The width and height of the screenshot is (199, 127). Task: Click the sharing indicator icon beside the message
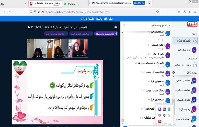pyautogui.click(x=93, y=3)
